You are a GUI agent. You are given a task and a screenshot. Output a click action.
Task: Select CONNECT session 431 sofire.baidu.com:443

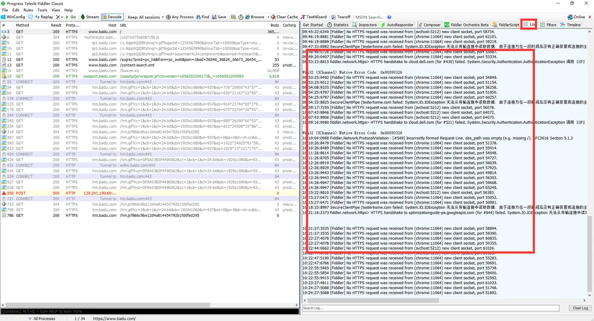tap(149, 165)
